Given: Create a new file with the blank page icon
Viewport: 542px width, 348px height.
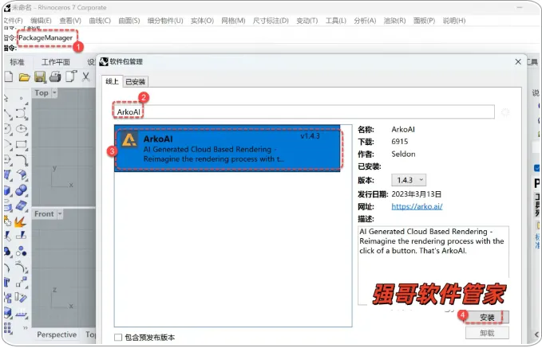Looking at the screenshot, I should pyautogui.click(x=9, y=76).
